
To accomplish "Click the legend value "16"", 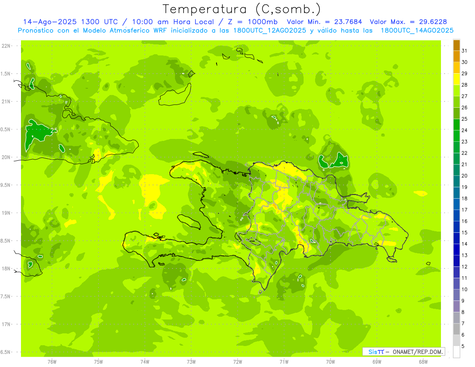I will click(465, 221).
